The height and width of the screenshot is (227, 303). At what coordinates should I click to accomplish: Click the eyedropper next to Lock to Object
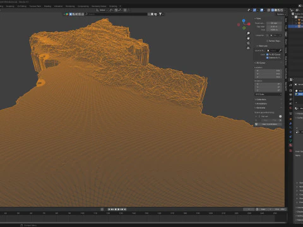click(x=280, y=50)
